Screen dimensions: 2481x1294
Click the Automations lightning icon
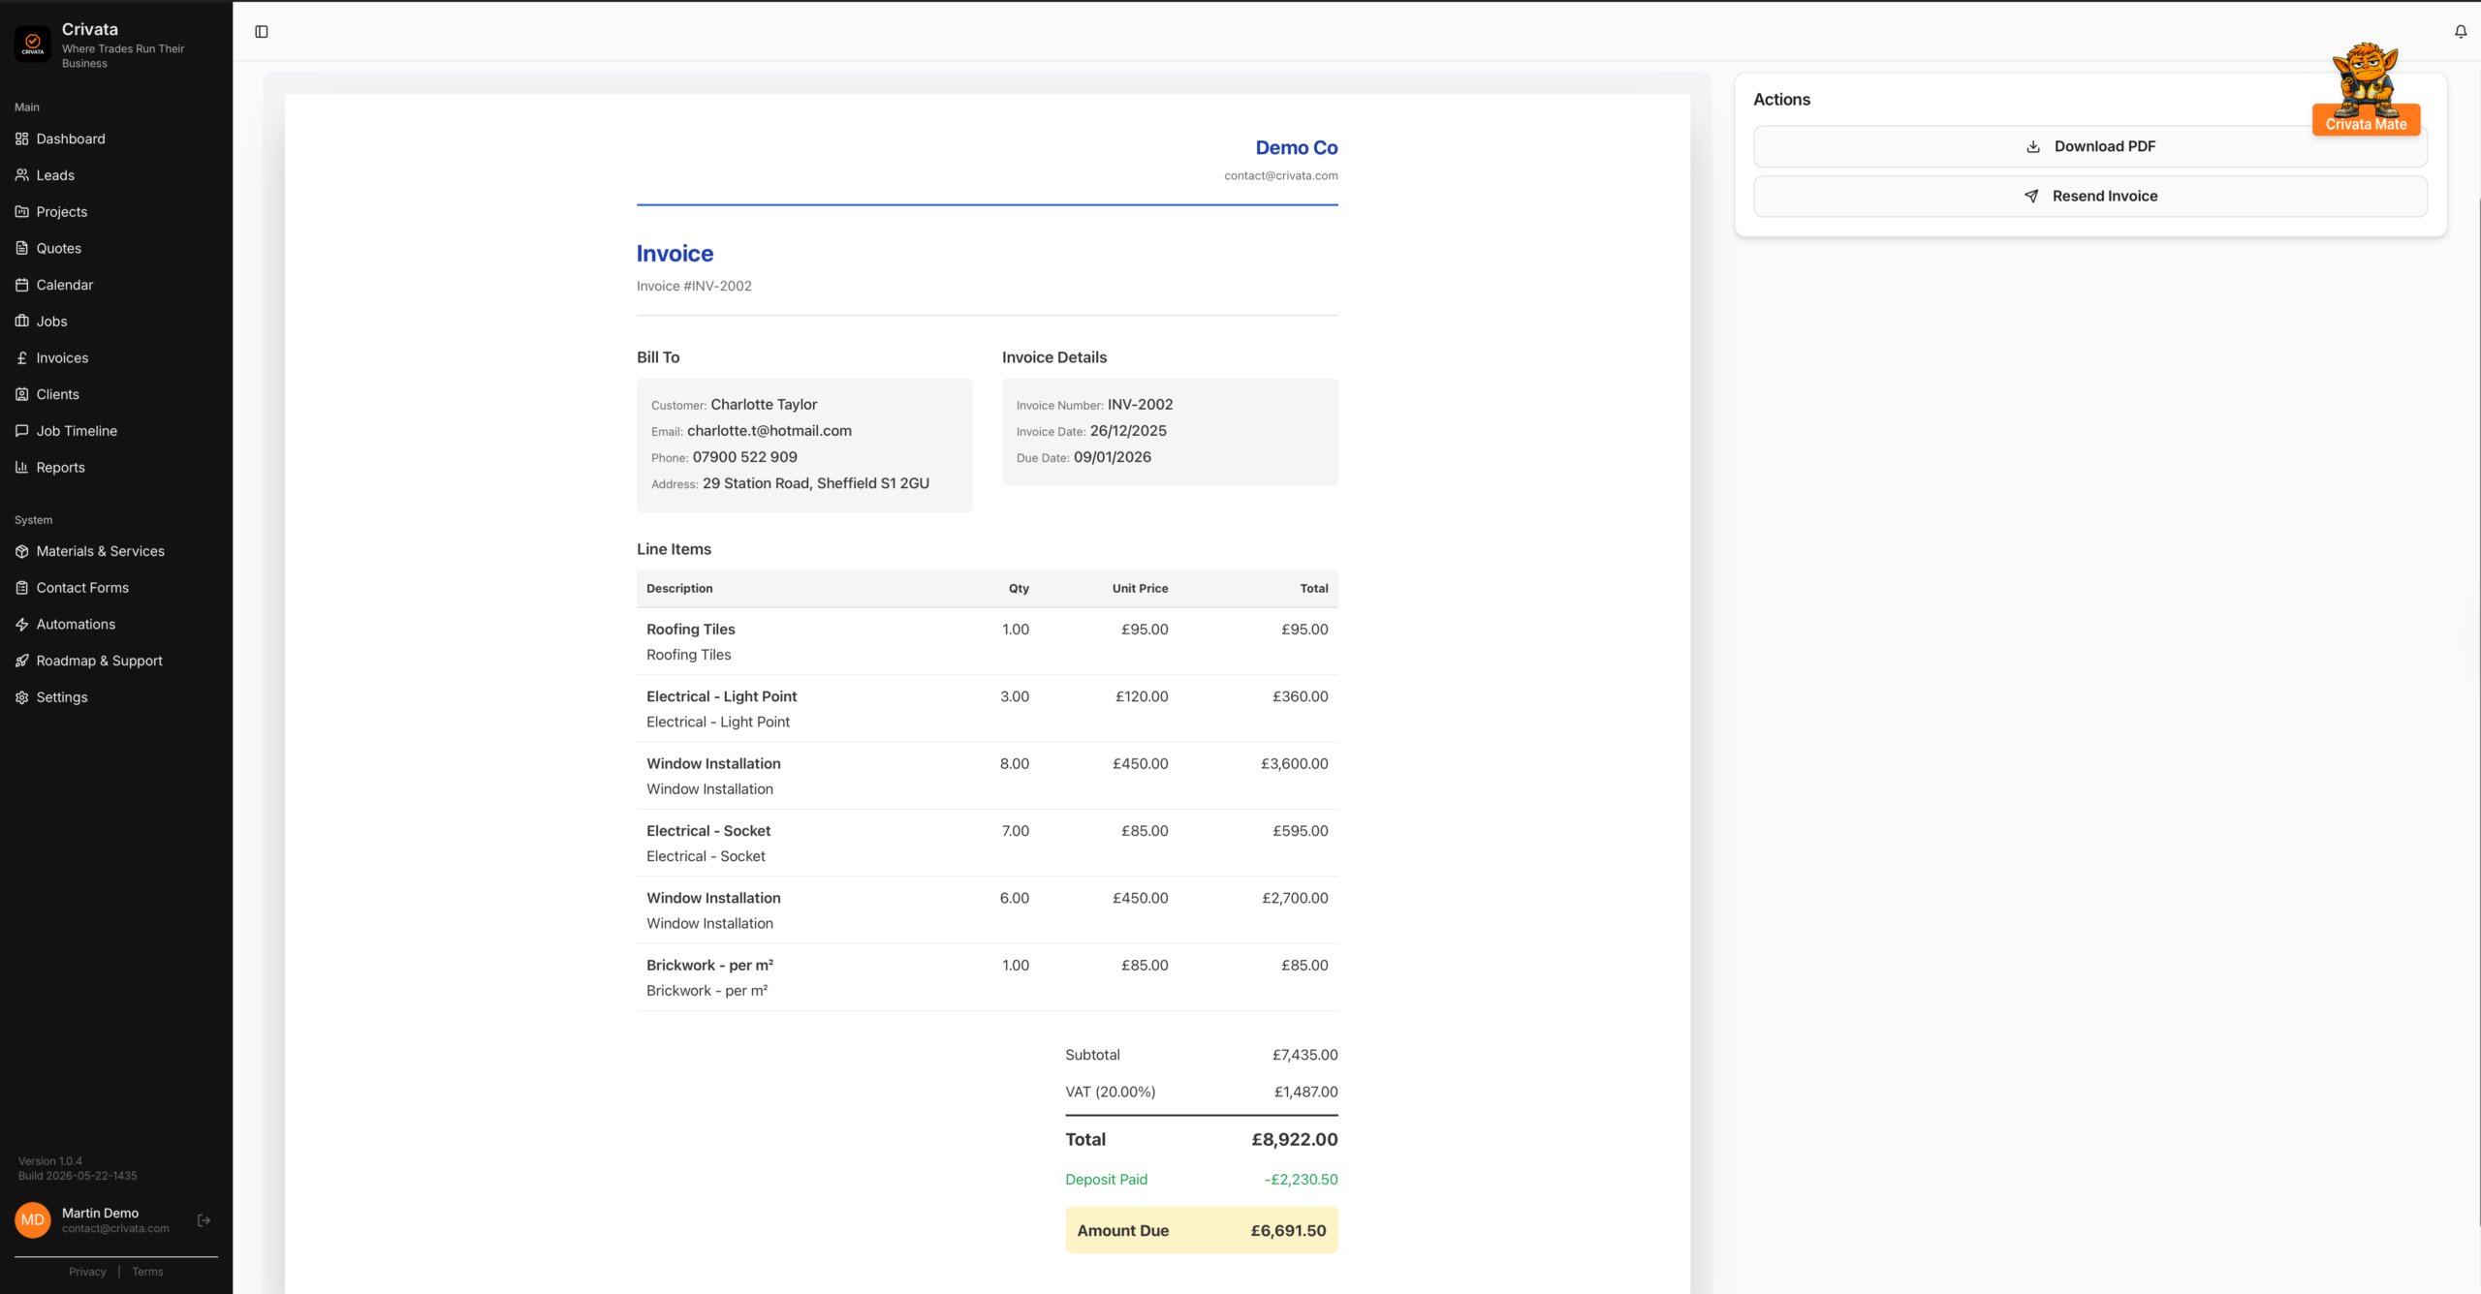click(22, 625)
